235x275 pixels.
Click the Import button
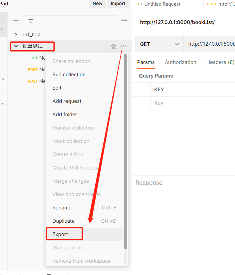(118, 4)
